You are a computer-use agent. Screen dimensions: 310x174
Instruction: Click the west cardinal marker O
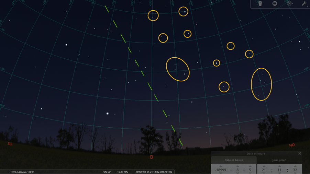151,157
